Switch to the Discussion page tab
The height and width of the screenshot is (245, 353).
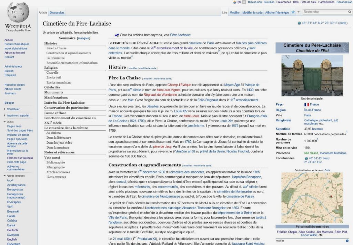pos(57,13)
